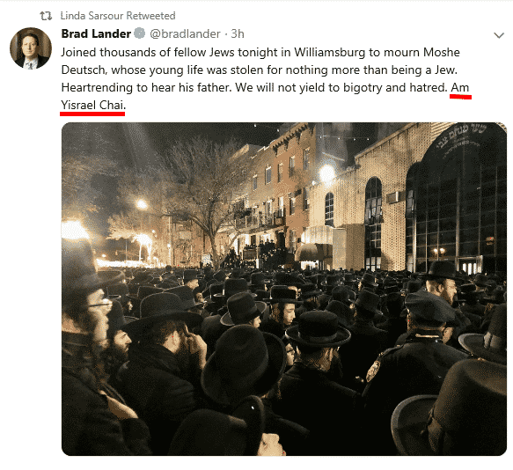Click the bright street lamp above building
Viewport: 513px width, 470px height.
coord(327,173)
